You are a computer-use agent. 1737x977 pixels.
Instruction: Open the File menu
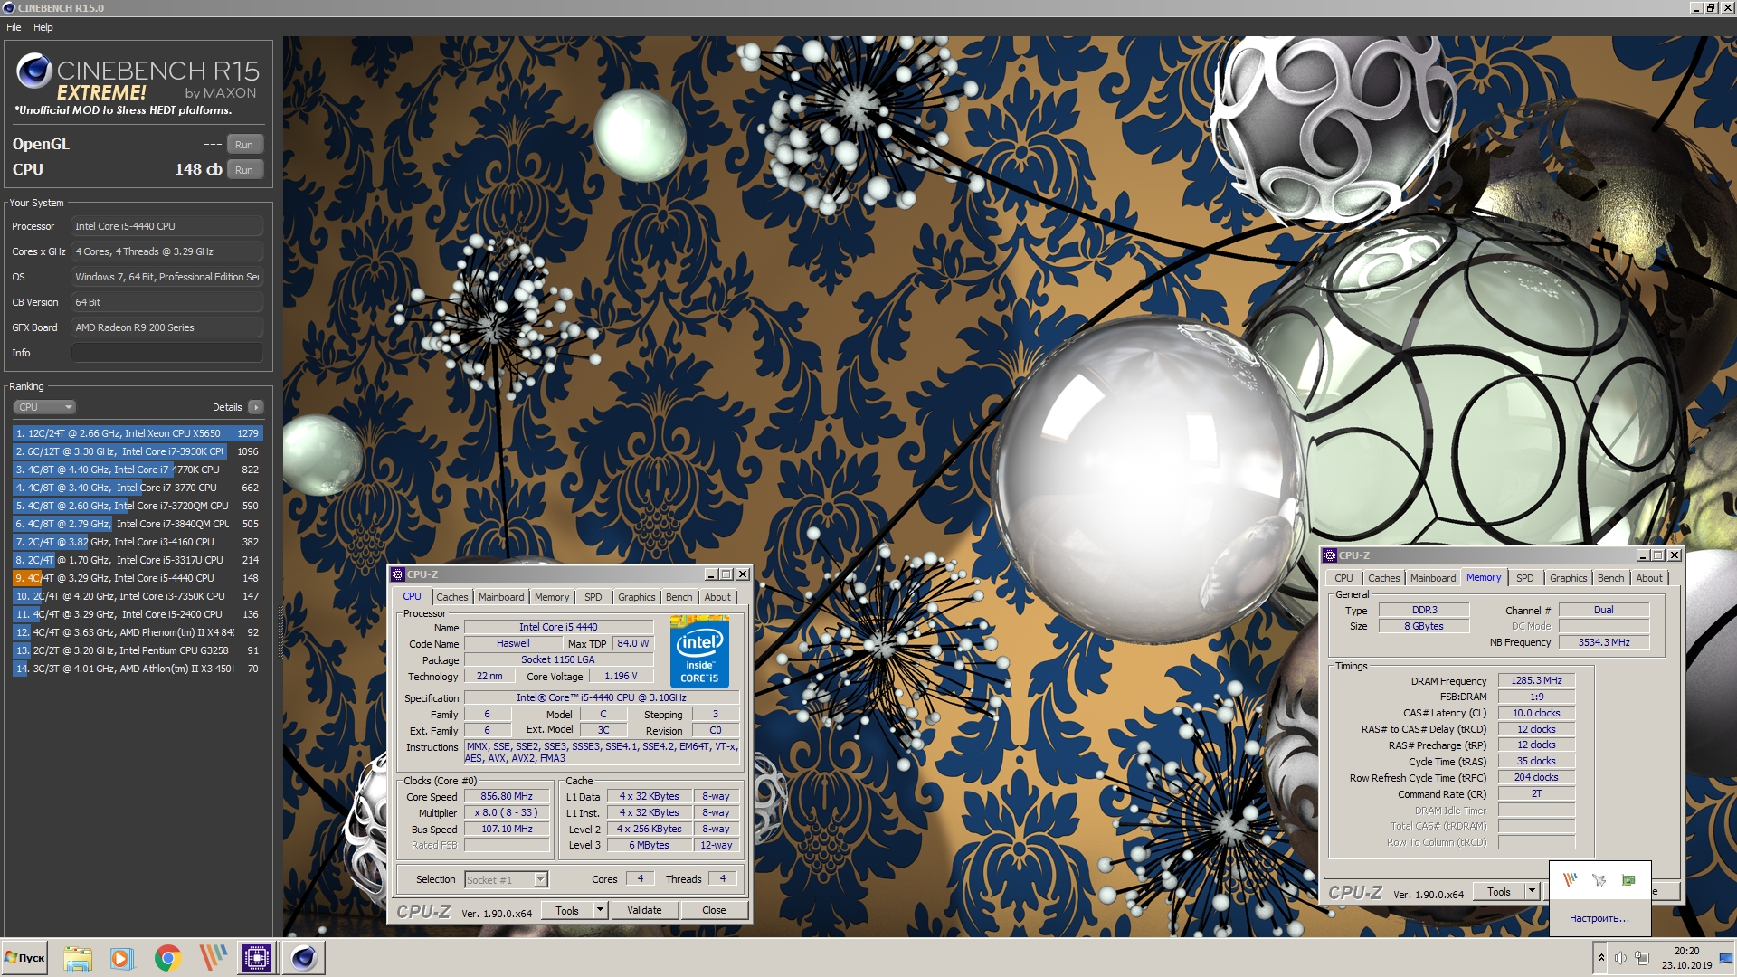coord(14,27)
